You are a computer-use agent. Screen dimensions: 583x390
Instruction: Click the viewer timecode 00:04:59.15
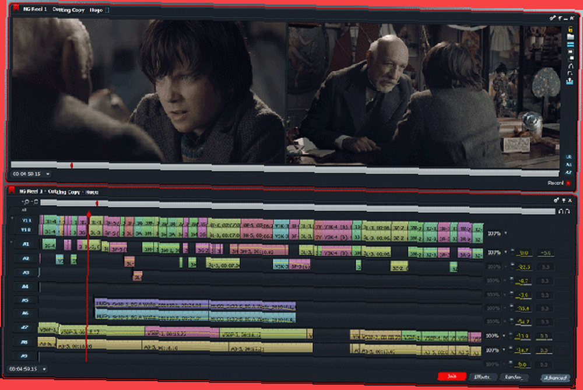click(26, 174)
